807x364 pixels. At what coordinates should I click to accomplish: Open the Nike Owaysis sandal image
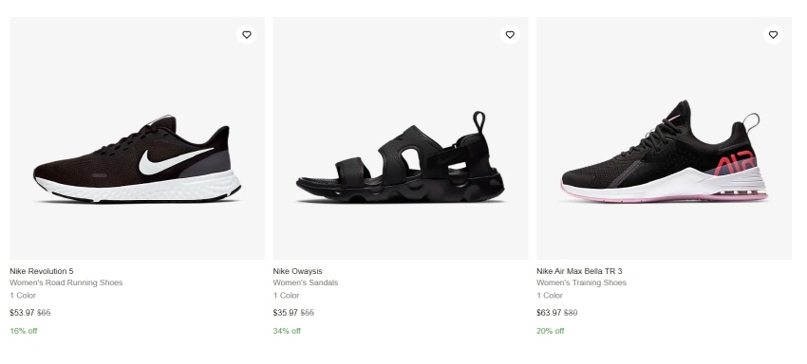coord(401,138)
